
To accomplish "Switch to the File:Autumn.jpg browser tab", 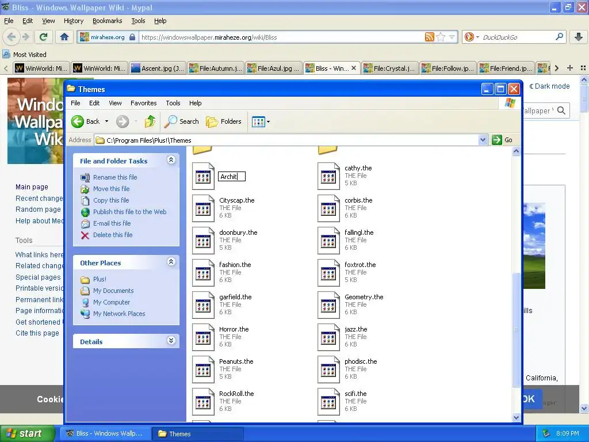I will coord(216,68).
